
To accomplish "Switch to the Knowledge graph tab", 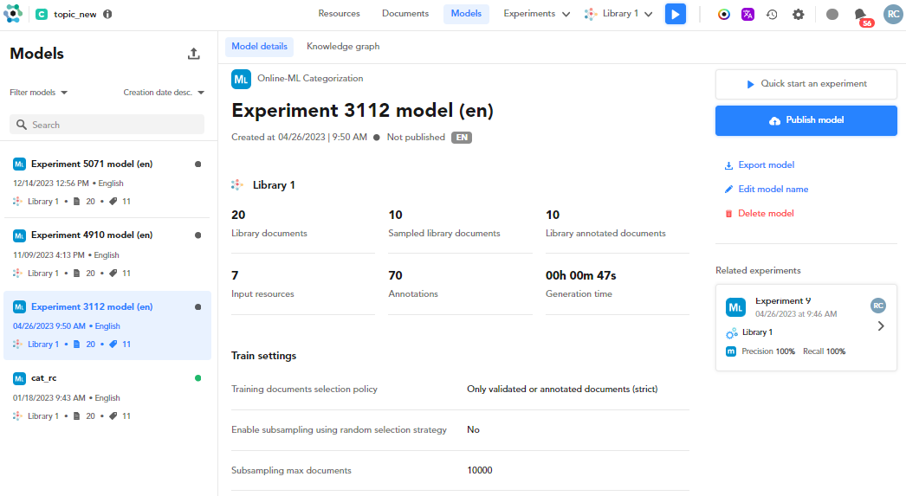I will pos(343,47).
